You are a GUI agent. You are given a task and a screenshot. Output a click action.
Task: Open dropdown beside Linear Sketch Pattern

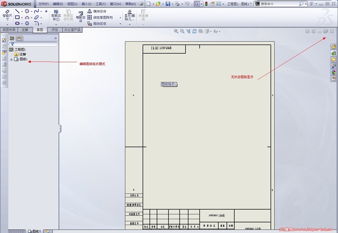120,18
